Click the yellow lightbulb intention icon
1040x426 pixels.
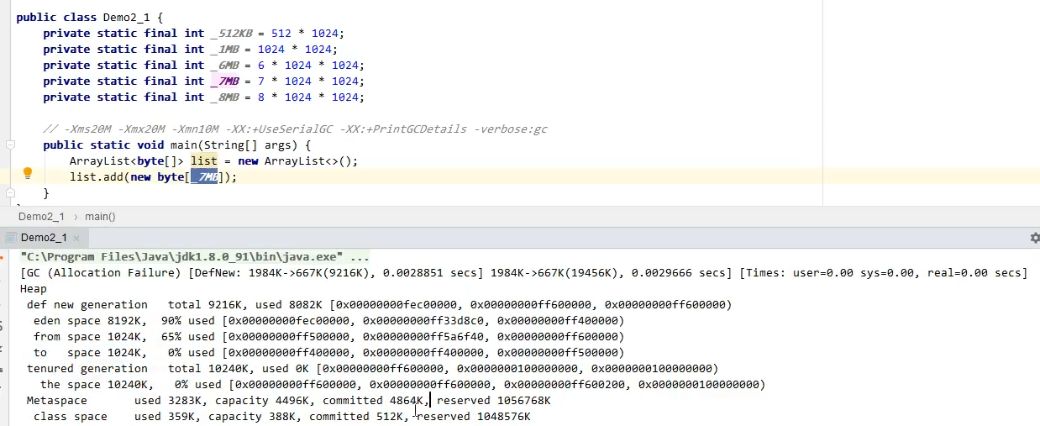pyautogui.click(x=27, y=173)
